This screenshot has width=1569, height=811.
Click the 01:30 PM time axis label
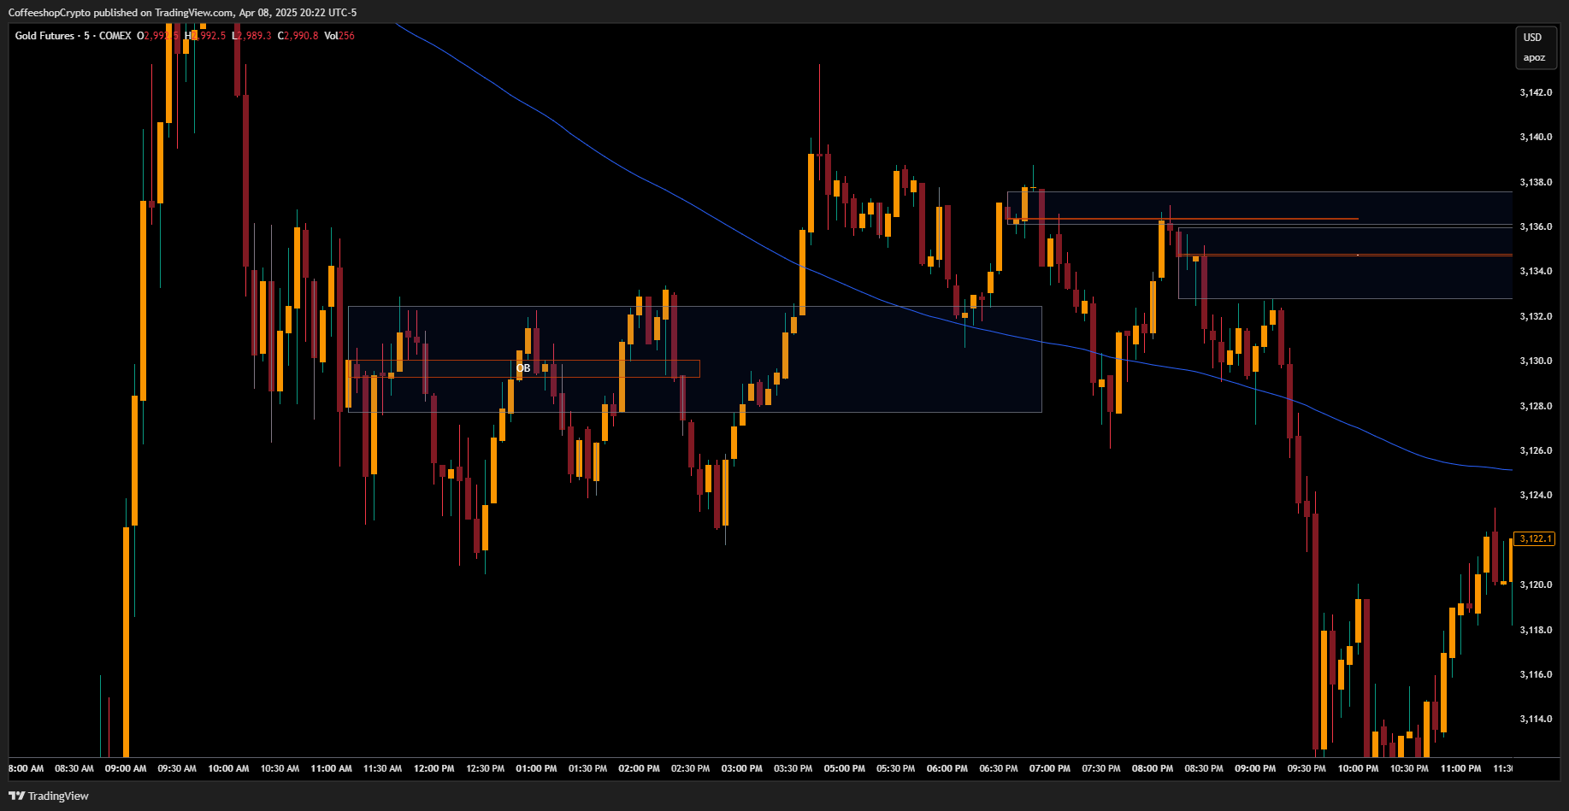[588, 768]
